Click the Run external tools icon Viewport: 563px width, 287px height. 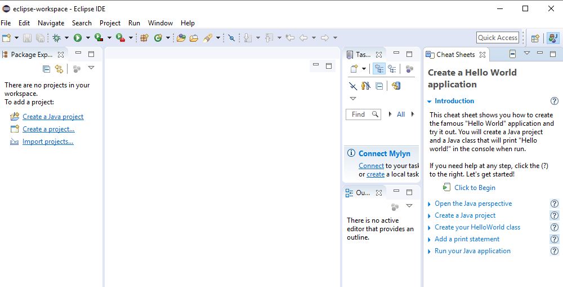pos(120,37)
